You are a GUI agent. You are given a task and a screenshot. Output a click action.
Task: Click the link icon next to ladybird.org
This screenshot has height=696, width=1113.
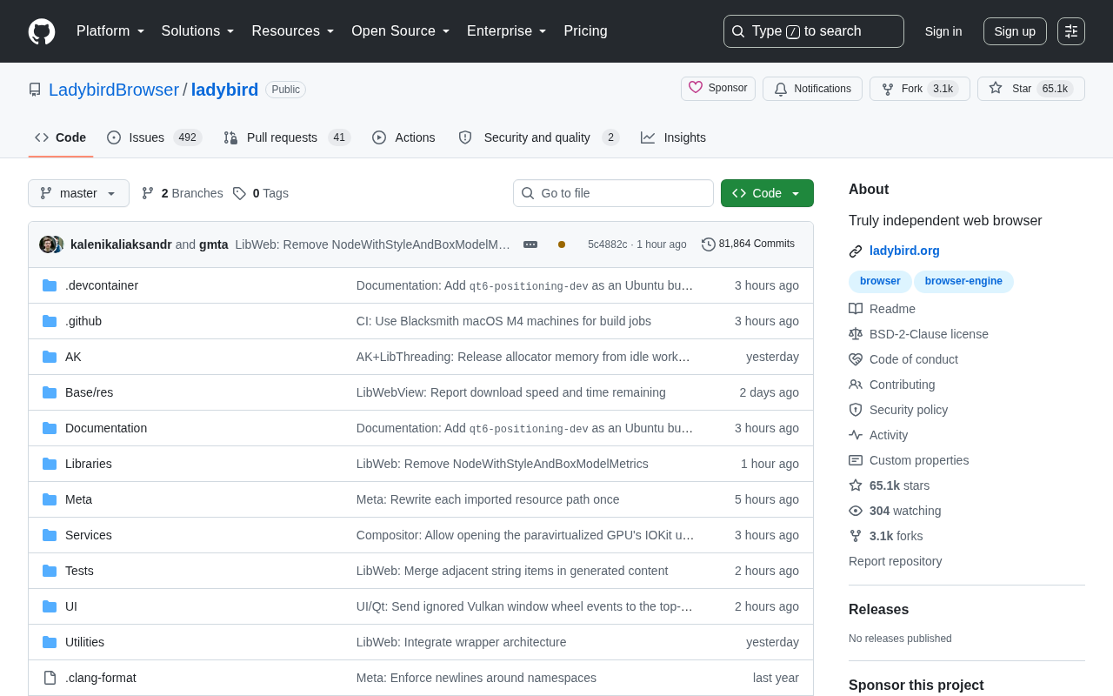[856, 251]
